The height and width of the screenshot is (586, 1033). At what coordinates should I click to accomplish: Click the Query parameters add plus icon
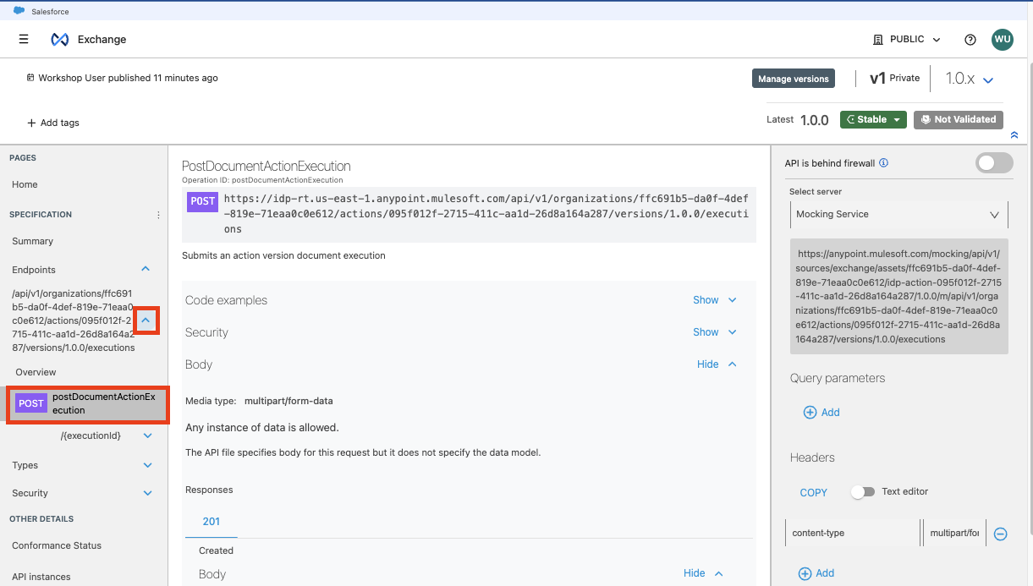(x=810, y=412)
